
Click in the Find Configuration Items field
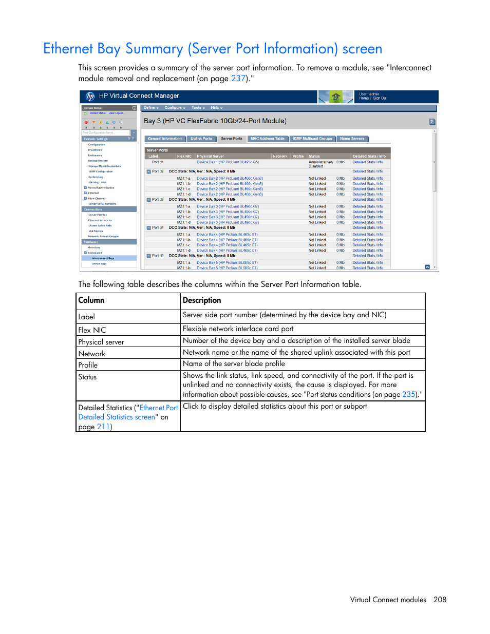pos(106,132)
